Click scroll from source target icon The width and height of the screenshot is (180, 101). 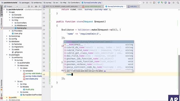(29, 6)
